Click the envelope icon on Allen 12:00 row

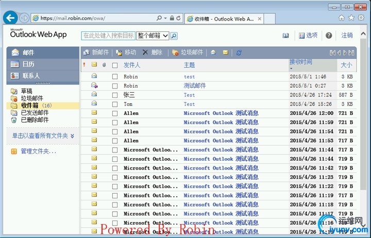click(x=94, y=113)
